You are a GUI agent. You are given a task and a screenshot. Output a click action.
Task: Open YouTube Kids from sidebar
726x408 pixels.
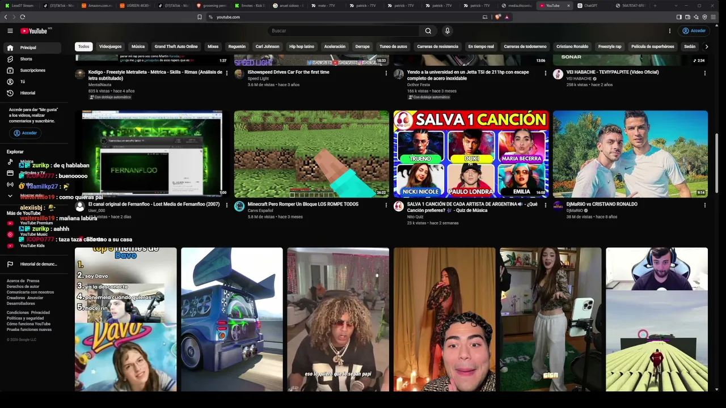32,246
